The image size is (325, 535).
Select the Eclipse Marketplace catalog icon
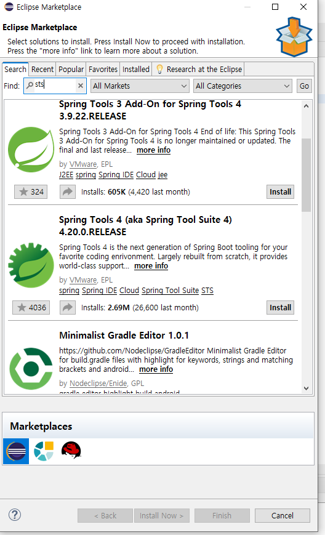click(16, 451)
